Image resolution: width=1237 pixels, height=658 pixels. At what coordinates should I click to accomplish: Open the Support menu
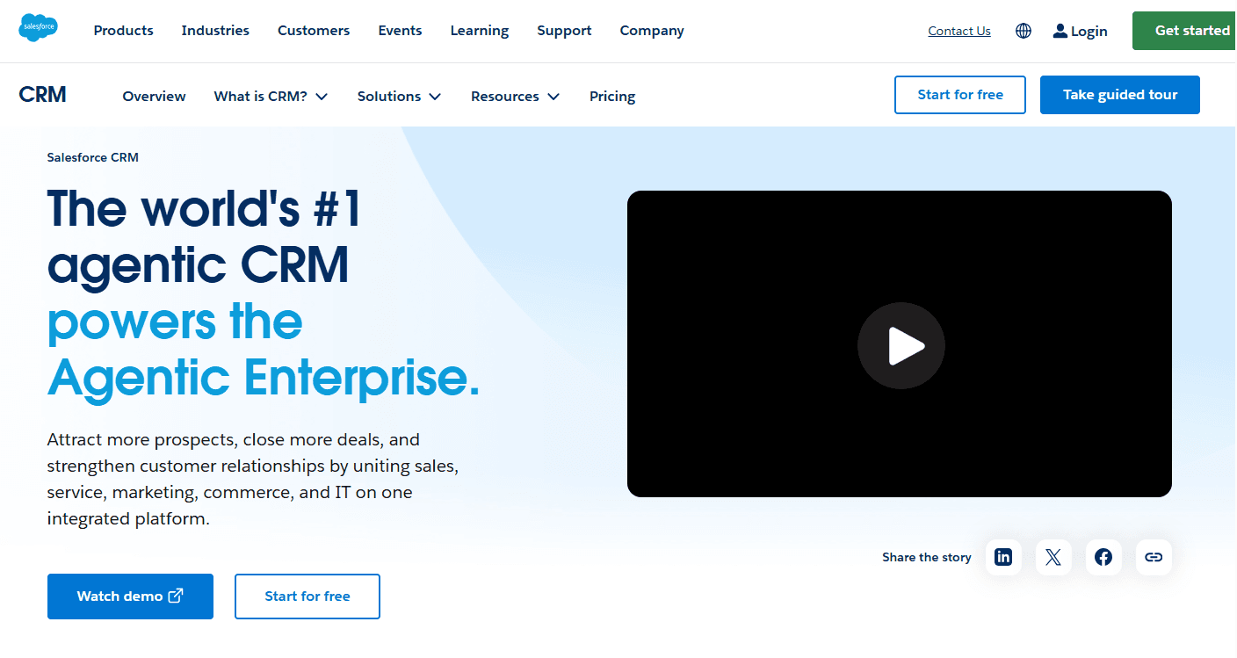coord(564,31)
